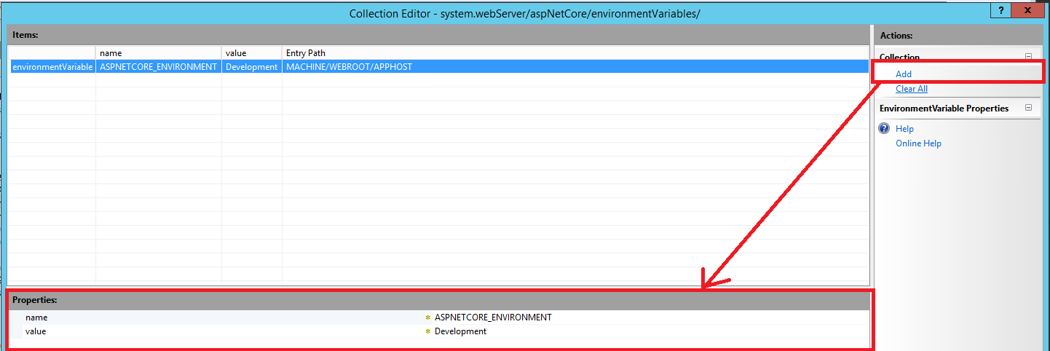Open the Help link in Actions

pos(904,129)
